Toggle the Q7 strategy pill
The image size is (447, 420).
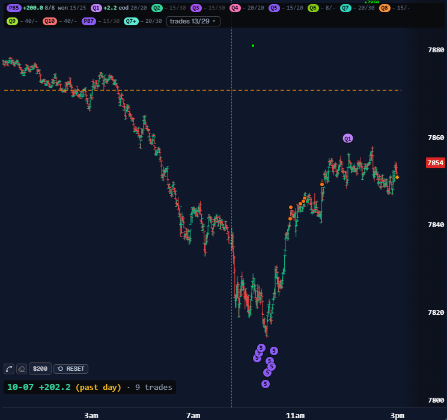(345, 8)
